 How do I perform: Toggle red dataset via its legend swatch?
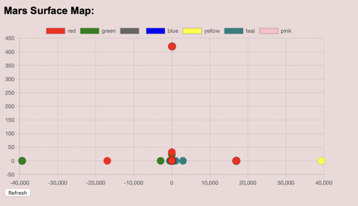[x=56, y=31]
